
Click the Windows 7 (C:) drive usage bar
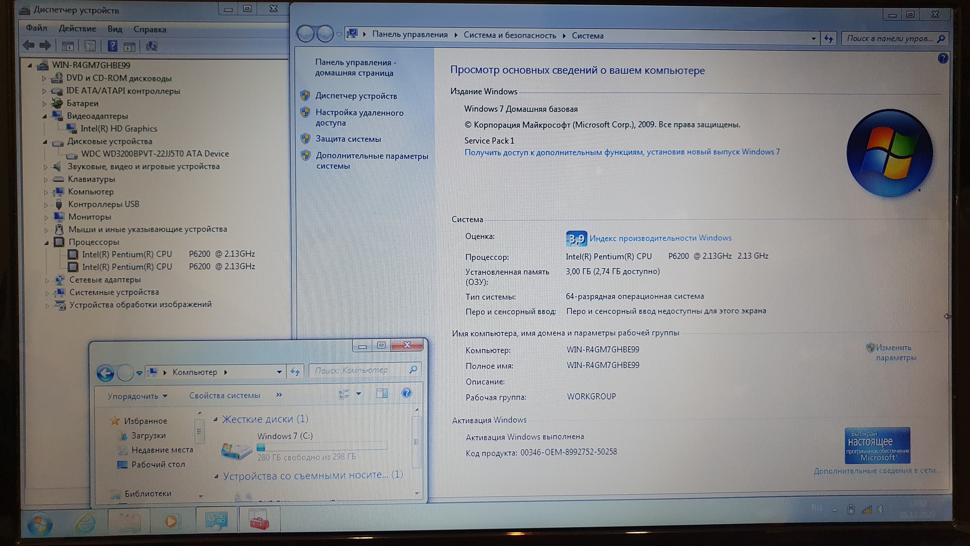[x=322, y=446]
